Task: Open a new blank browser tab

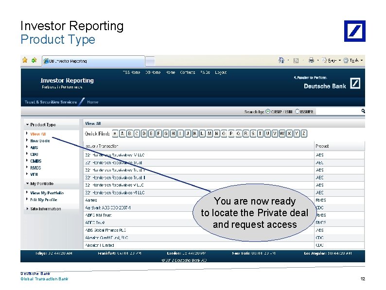Action: point(150,61)
